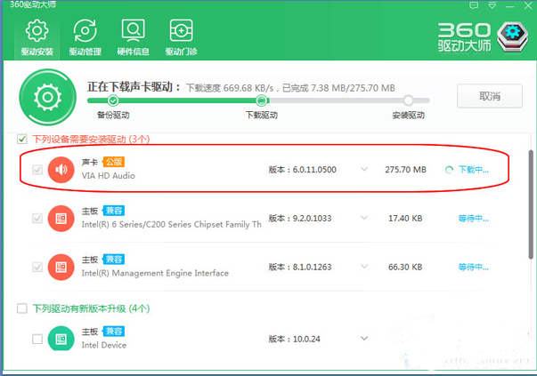
Task: Toggle the 下列设备需要安装驱动 checkbox
Action: (22, 139)
